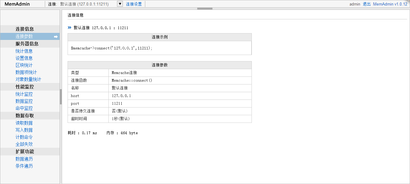This screenshot has height=184, width=410.
Task: Click the top header collapse handle
Action: coord(205,9)
